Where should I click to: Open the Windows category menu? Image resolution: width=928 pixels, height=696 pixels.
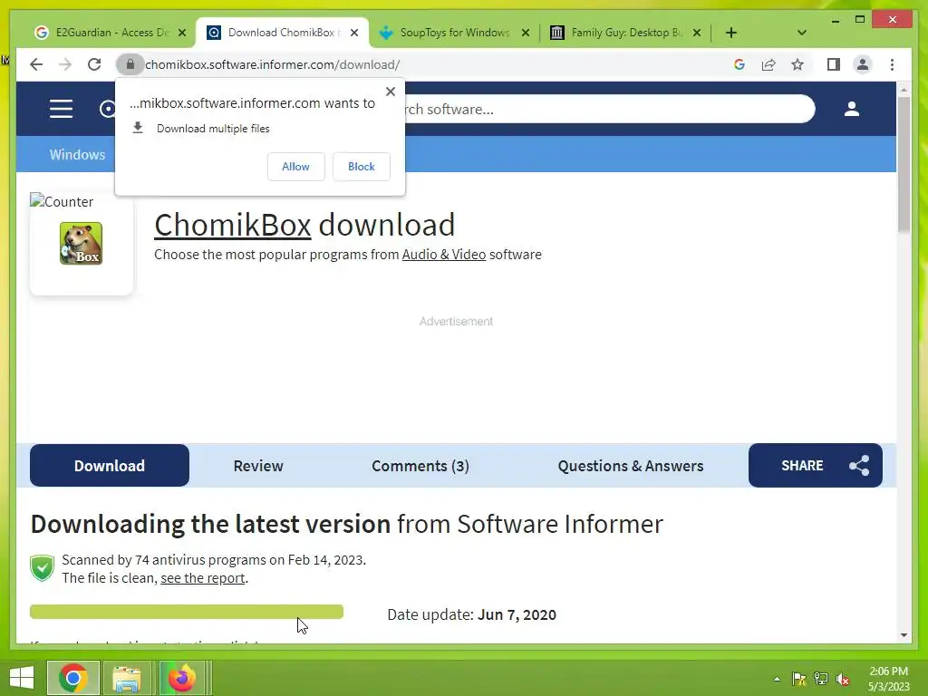coord(78,154)
